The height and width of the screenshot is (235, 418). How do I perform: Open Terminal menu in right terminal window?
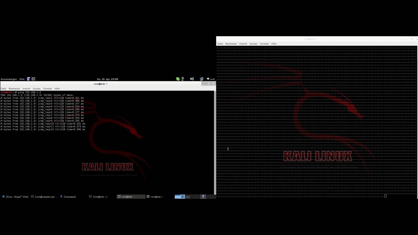(x=264, y=44)
